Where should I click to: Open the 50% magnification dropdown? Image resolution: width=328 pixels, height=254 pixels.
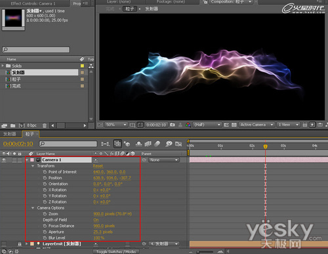[x=115, y=125]
